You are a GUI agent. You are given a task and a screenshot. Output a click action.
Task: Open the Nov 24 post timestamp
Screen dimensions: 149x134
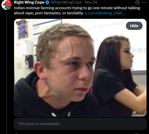(91, 2)
